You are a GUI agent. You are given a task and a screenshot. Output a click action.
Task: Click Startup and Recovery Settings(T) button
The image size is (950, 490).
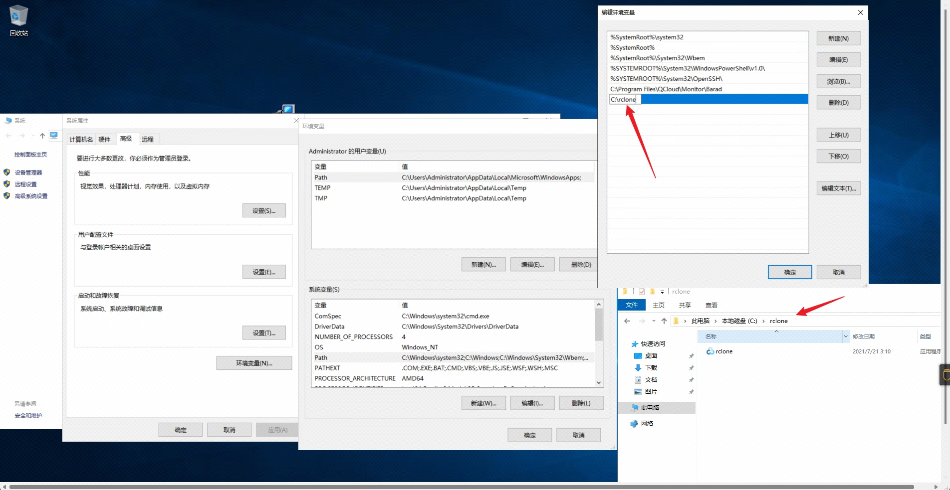tap(264, 333)
